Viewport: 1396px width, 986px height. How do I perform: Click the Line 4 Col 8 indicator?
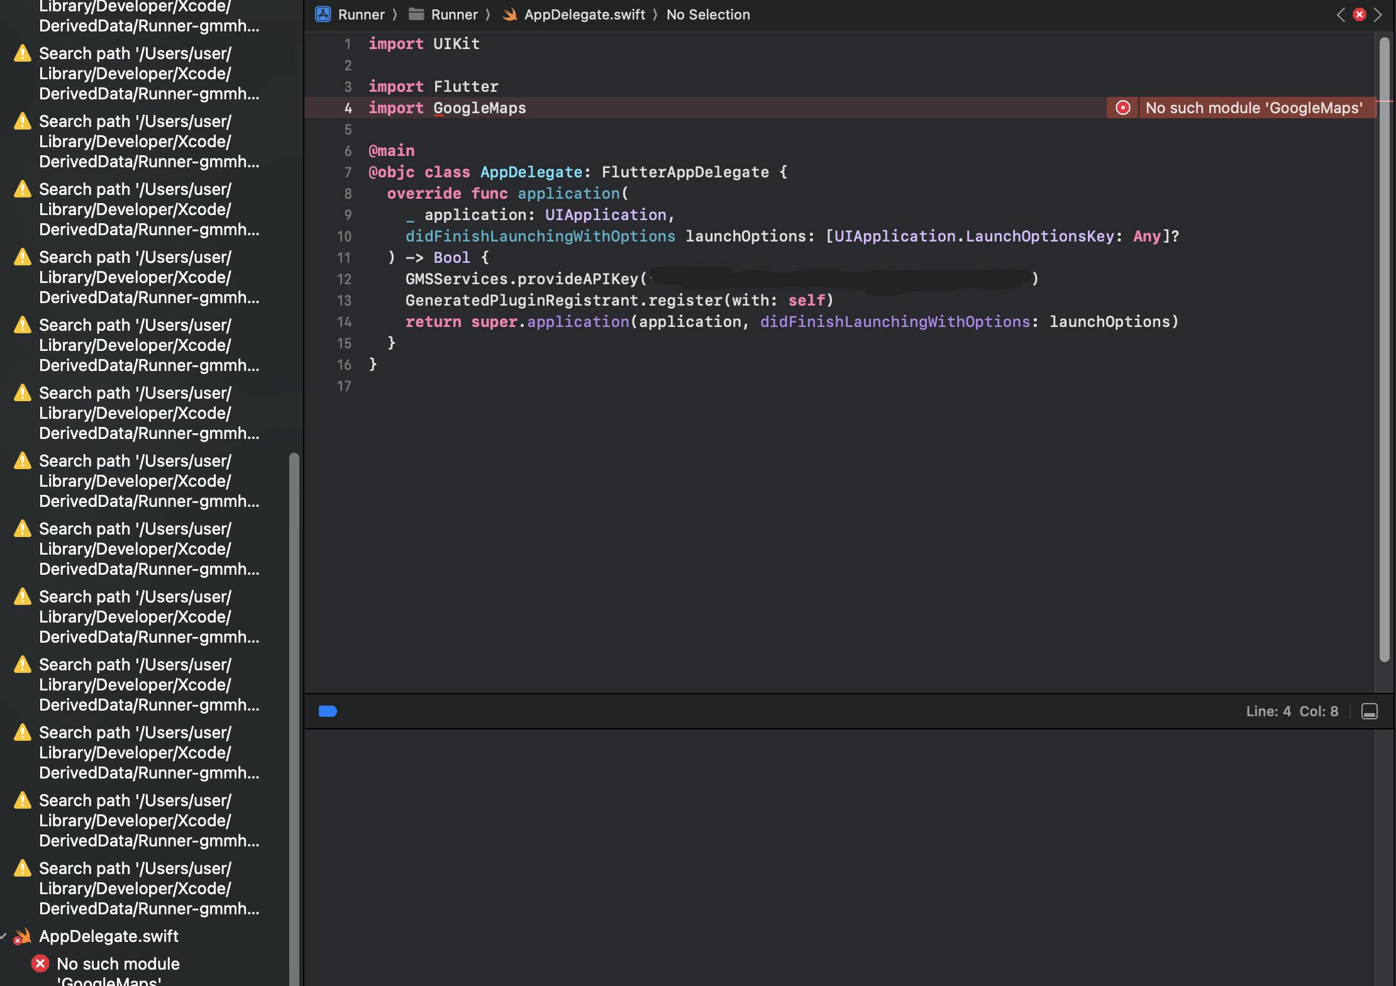pos(1292,711)
